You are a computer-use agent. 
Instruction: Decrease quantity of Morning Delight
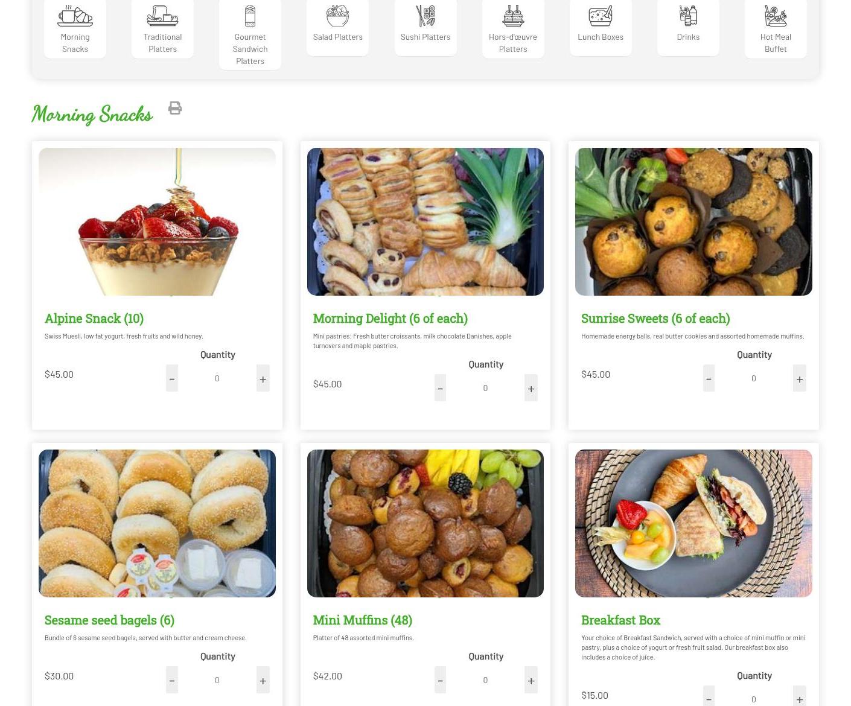click(x=440, y=388)
